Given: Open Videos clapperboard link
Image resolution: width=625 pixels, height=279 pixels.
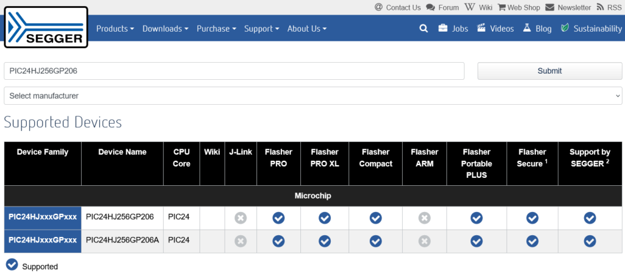Looking at the screenshot, I should [x=496, y=29].
